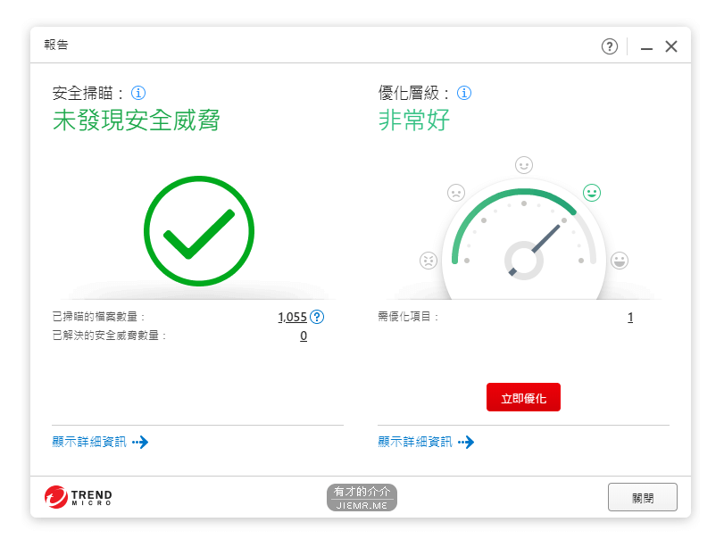This screenshot has height=539, width=724.
Task: Click the 關閉 button at bottom right
Action: tap(643, 497)
